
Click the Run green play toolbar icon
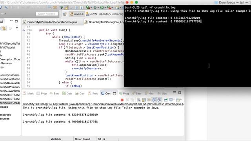pos(102,7)
